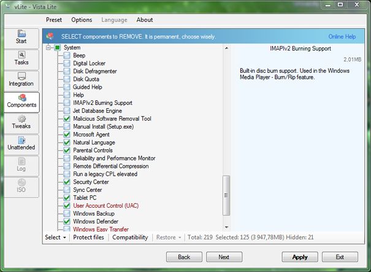
Task: Apply the selected changes
Action: click(300, 257)
